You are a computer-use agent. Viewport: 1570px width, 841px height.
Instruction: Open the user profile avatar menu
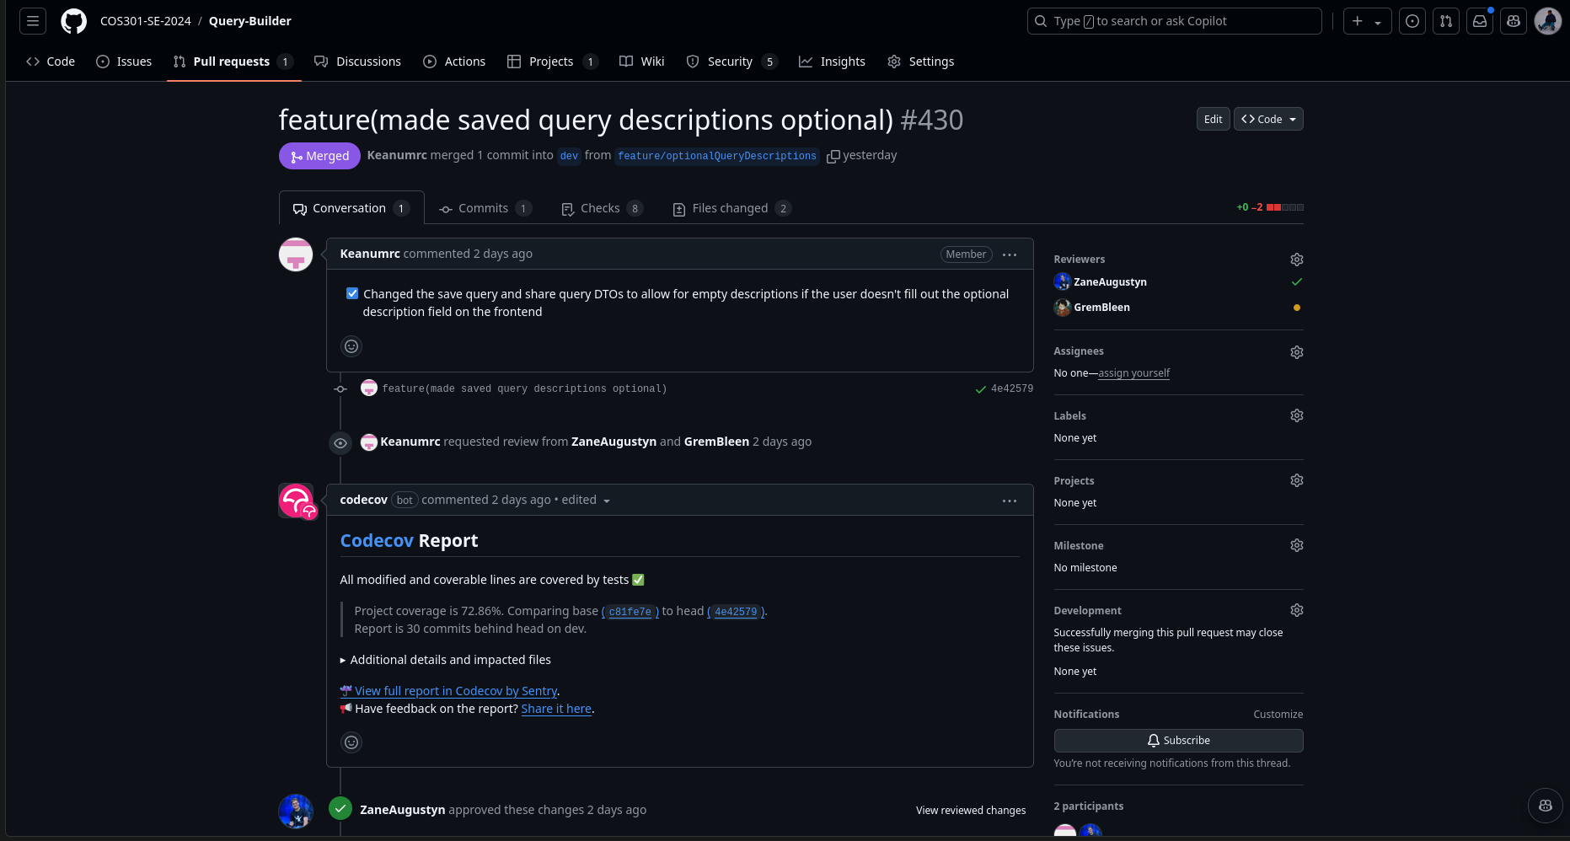click(1548, 21)
